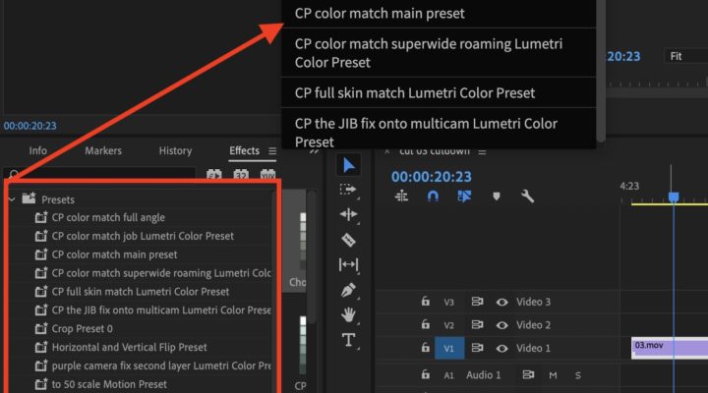Toggle sync lock for Video 1
This screenshot has width=708, height=393.
point(477,348)
